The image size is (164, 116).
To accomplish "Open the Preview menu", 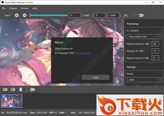I will (13, 8).
